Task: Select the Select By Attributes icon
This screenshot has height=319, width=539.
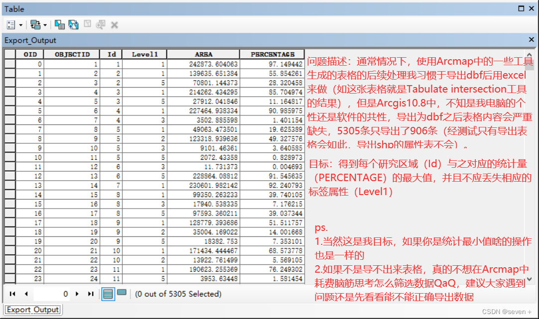Action: (60, 24)
